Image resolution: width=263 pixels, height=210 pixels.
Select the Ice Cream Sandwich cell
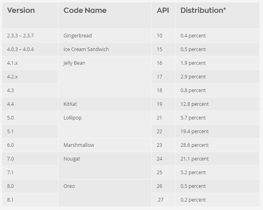point(105,49)
